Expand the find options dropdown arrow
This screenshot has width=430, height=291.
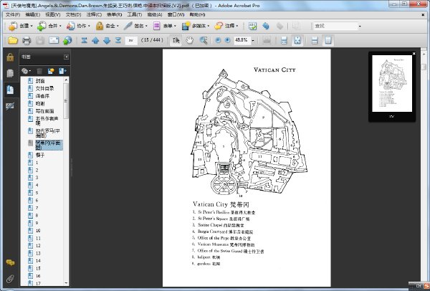pos(360,27)
